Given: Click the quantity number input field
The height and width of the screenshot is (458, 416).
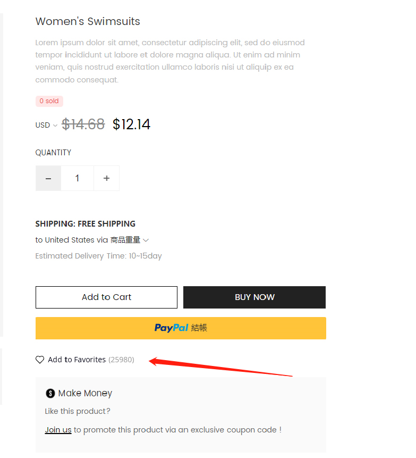Looking at the screenshot, I should pyautogui.click(x=77, y=178).
